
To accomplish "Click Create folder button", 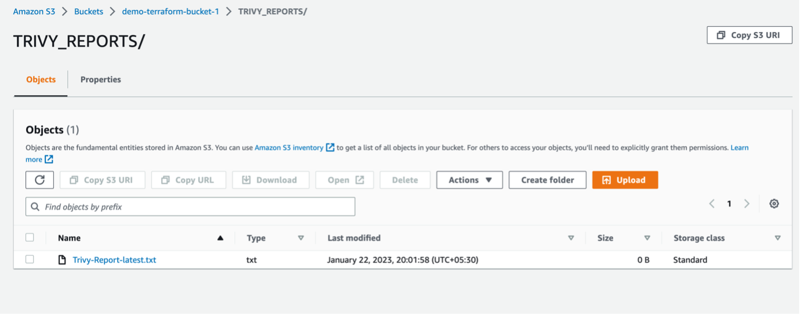I will (x=548, y=180).
